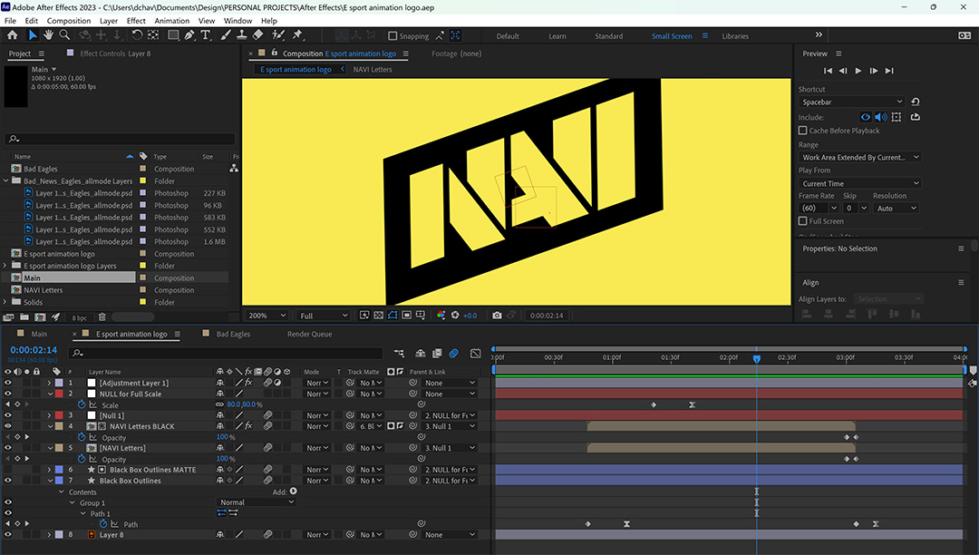The width and height of the screenshot is (979, 555).
Task: Choose the Pen tool
Action: [189, 35]
